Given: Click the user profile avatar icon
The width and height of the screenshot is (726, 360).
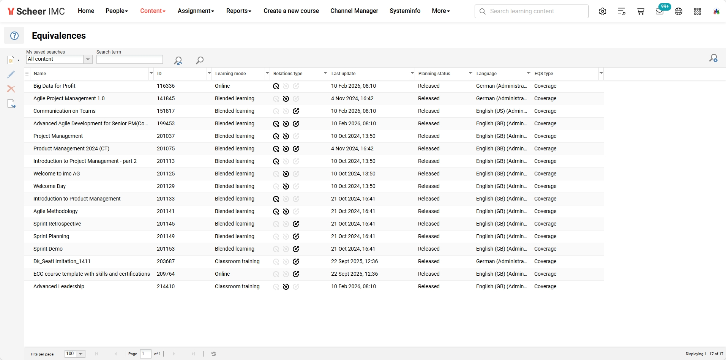Looking at the screenshot, I should coord(717,11).
